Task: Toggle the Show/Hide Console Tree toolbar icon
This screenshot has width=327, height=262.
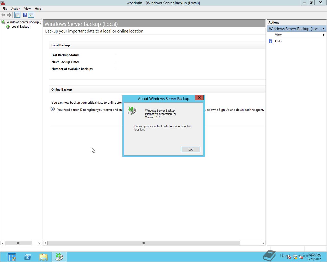Action: pos(17,15)
